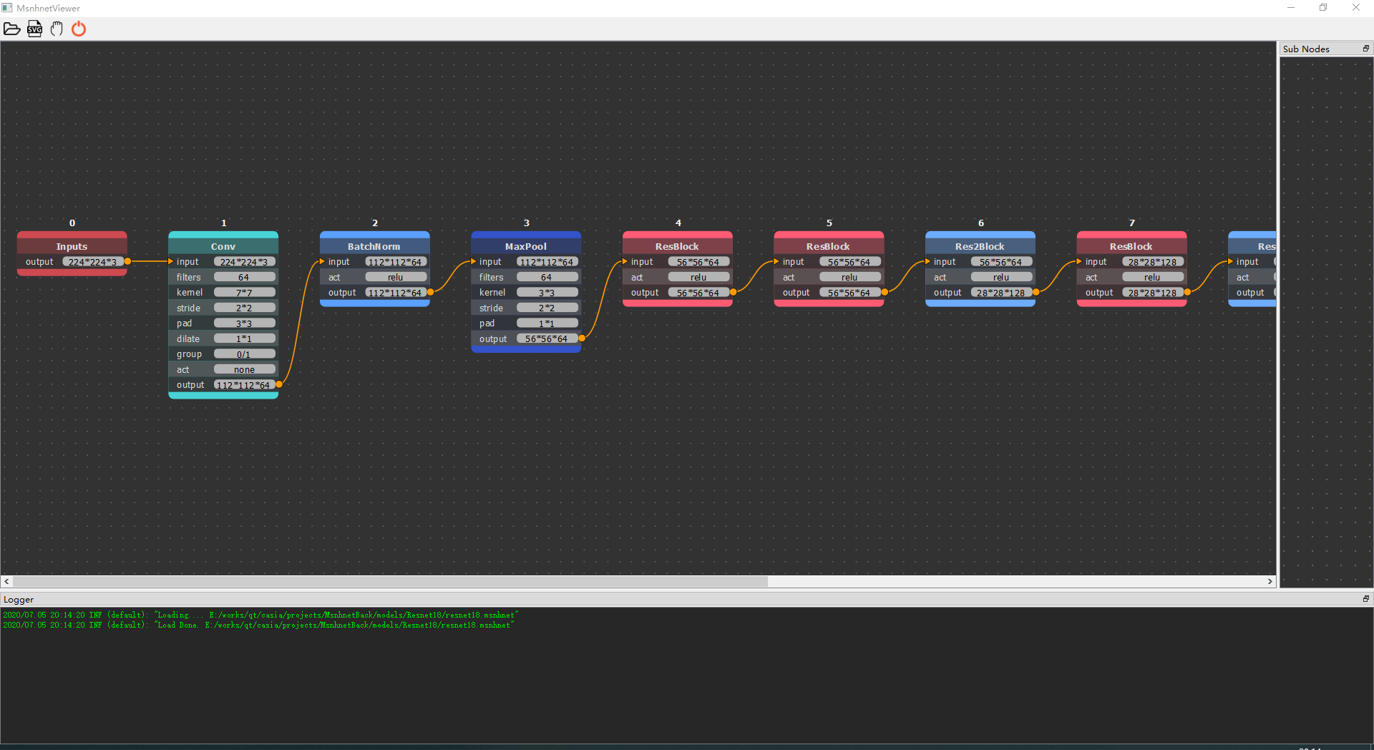Viewport: 1374px width, 750px height.
Task: Click the Conv kernel value 7*7
Action: click(x=244, y=293)
